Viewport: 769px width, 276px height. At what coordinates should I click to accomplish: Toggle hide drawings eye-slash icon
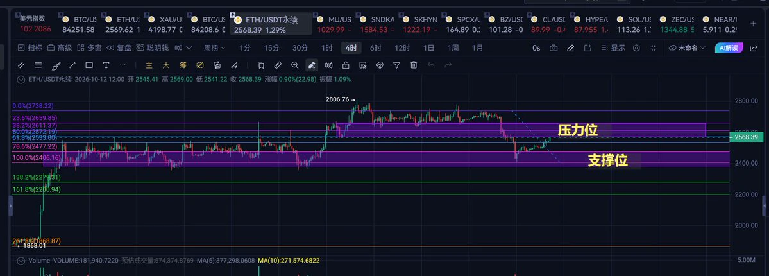380,65
